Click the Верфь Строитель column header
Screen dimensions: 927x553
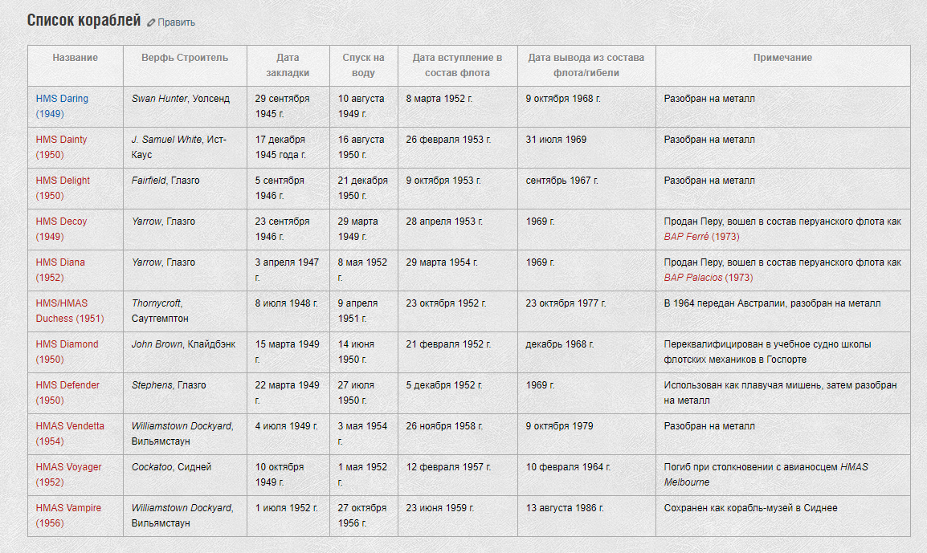tap(185, 66)
